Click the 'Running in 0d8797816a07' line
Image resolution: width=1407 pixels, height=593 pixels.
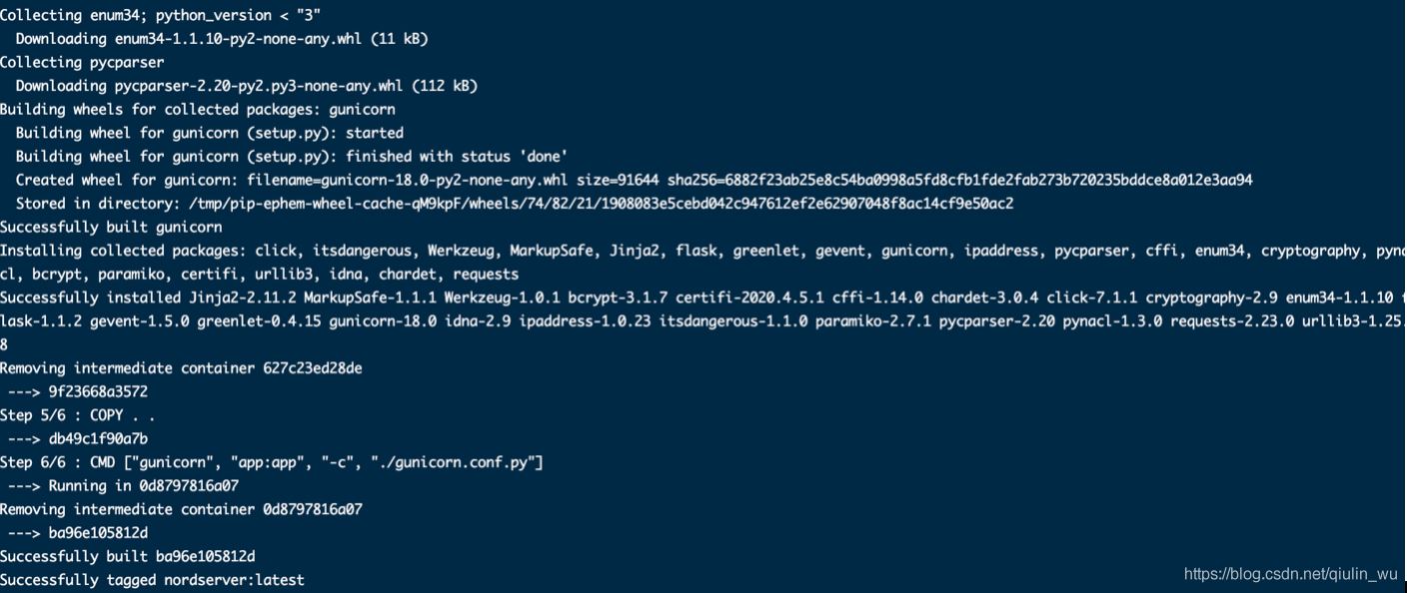point(143,486)
